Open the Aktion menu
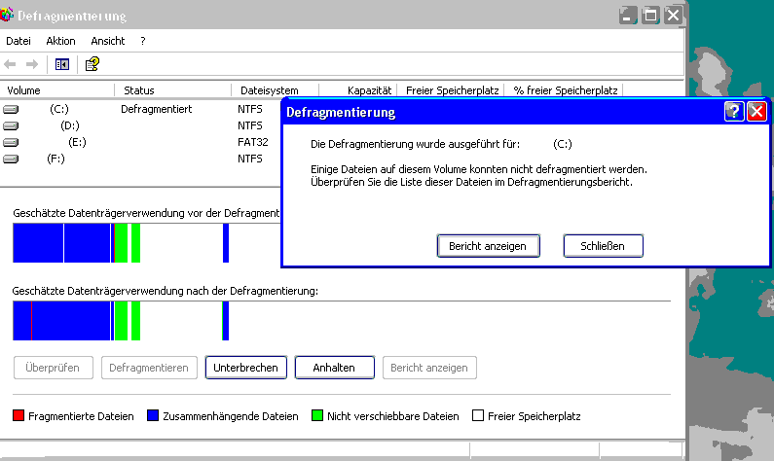 [x=60, y=41]
